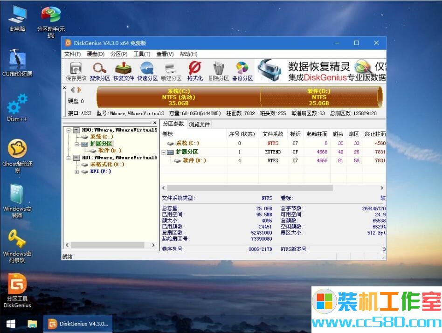Select the 系统(C:) partition bar segment
The height and width of the screenshot is (333, 442).
179,97
